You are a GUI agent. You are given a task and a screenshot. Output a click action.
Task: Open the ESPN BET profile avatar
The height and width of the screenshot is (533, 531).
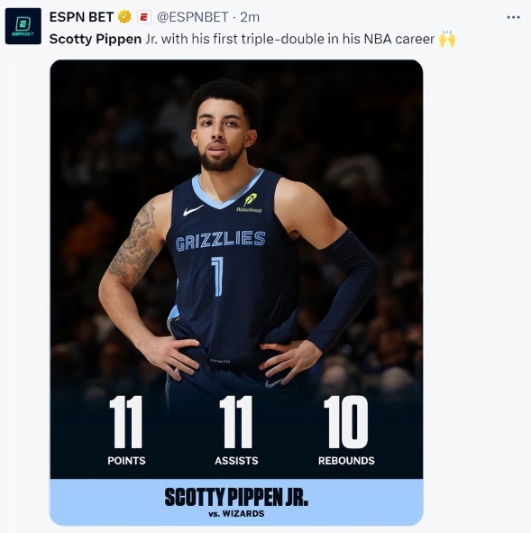tap(23, 26)
